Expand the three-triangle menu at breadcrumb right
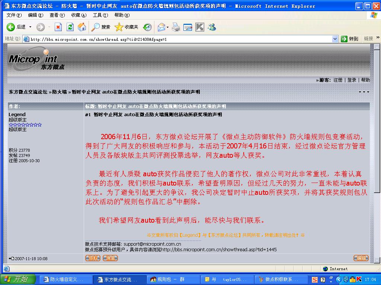The height and width of the screenshot is (285, 381). pos(364,92)
